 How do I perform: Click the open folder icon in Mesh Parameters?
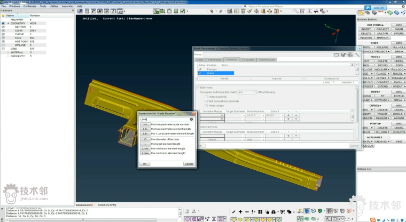[x=337, y=54]
